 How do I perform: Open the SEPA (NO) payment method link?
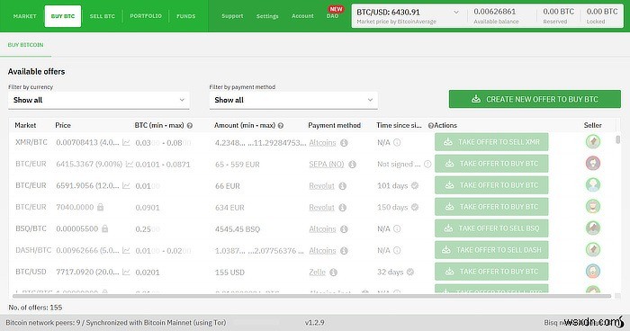326,165
